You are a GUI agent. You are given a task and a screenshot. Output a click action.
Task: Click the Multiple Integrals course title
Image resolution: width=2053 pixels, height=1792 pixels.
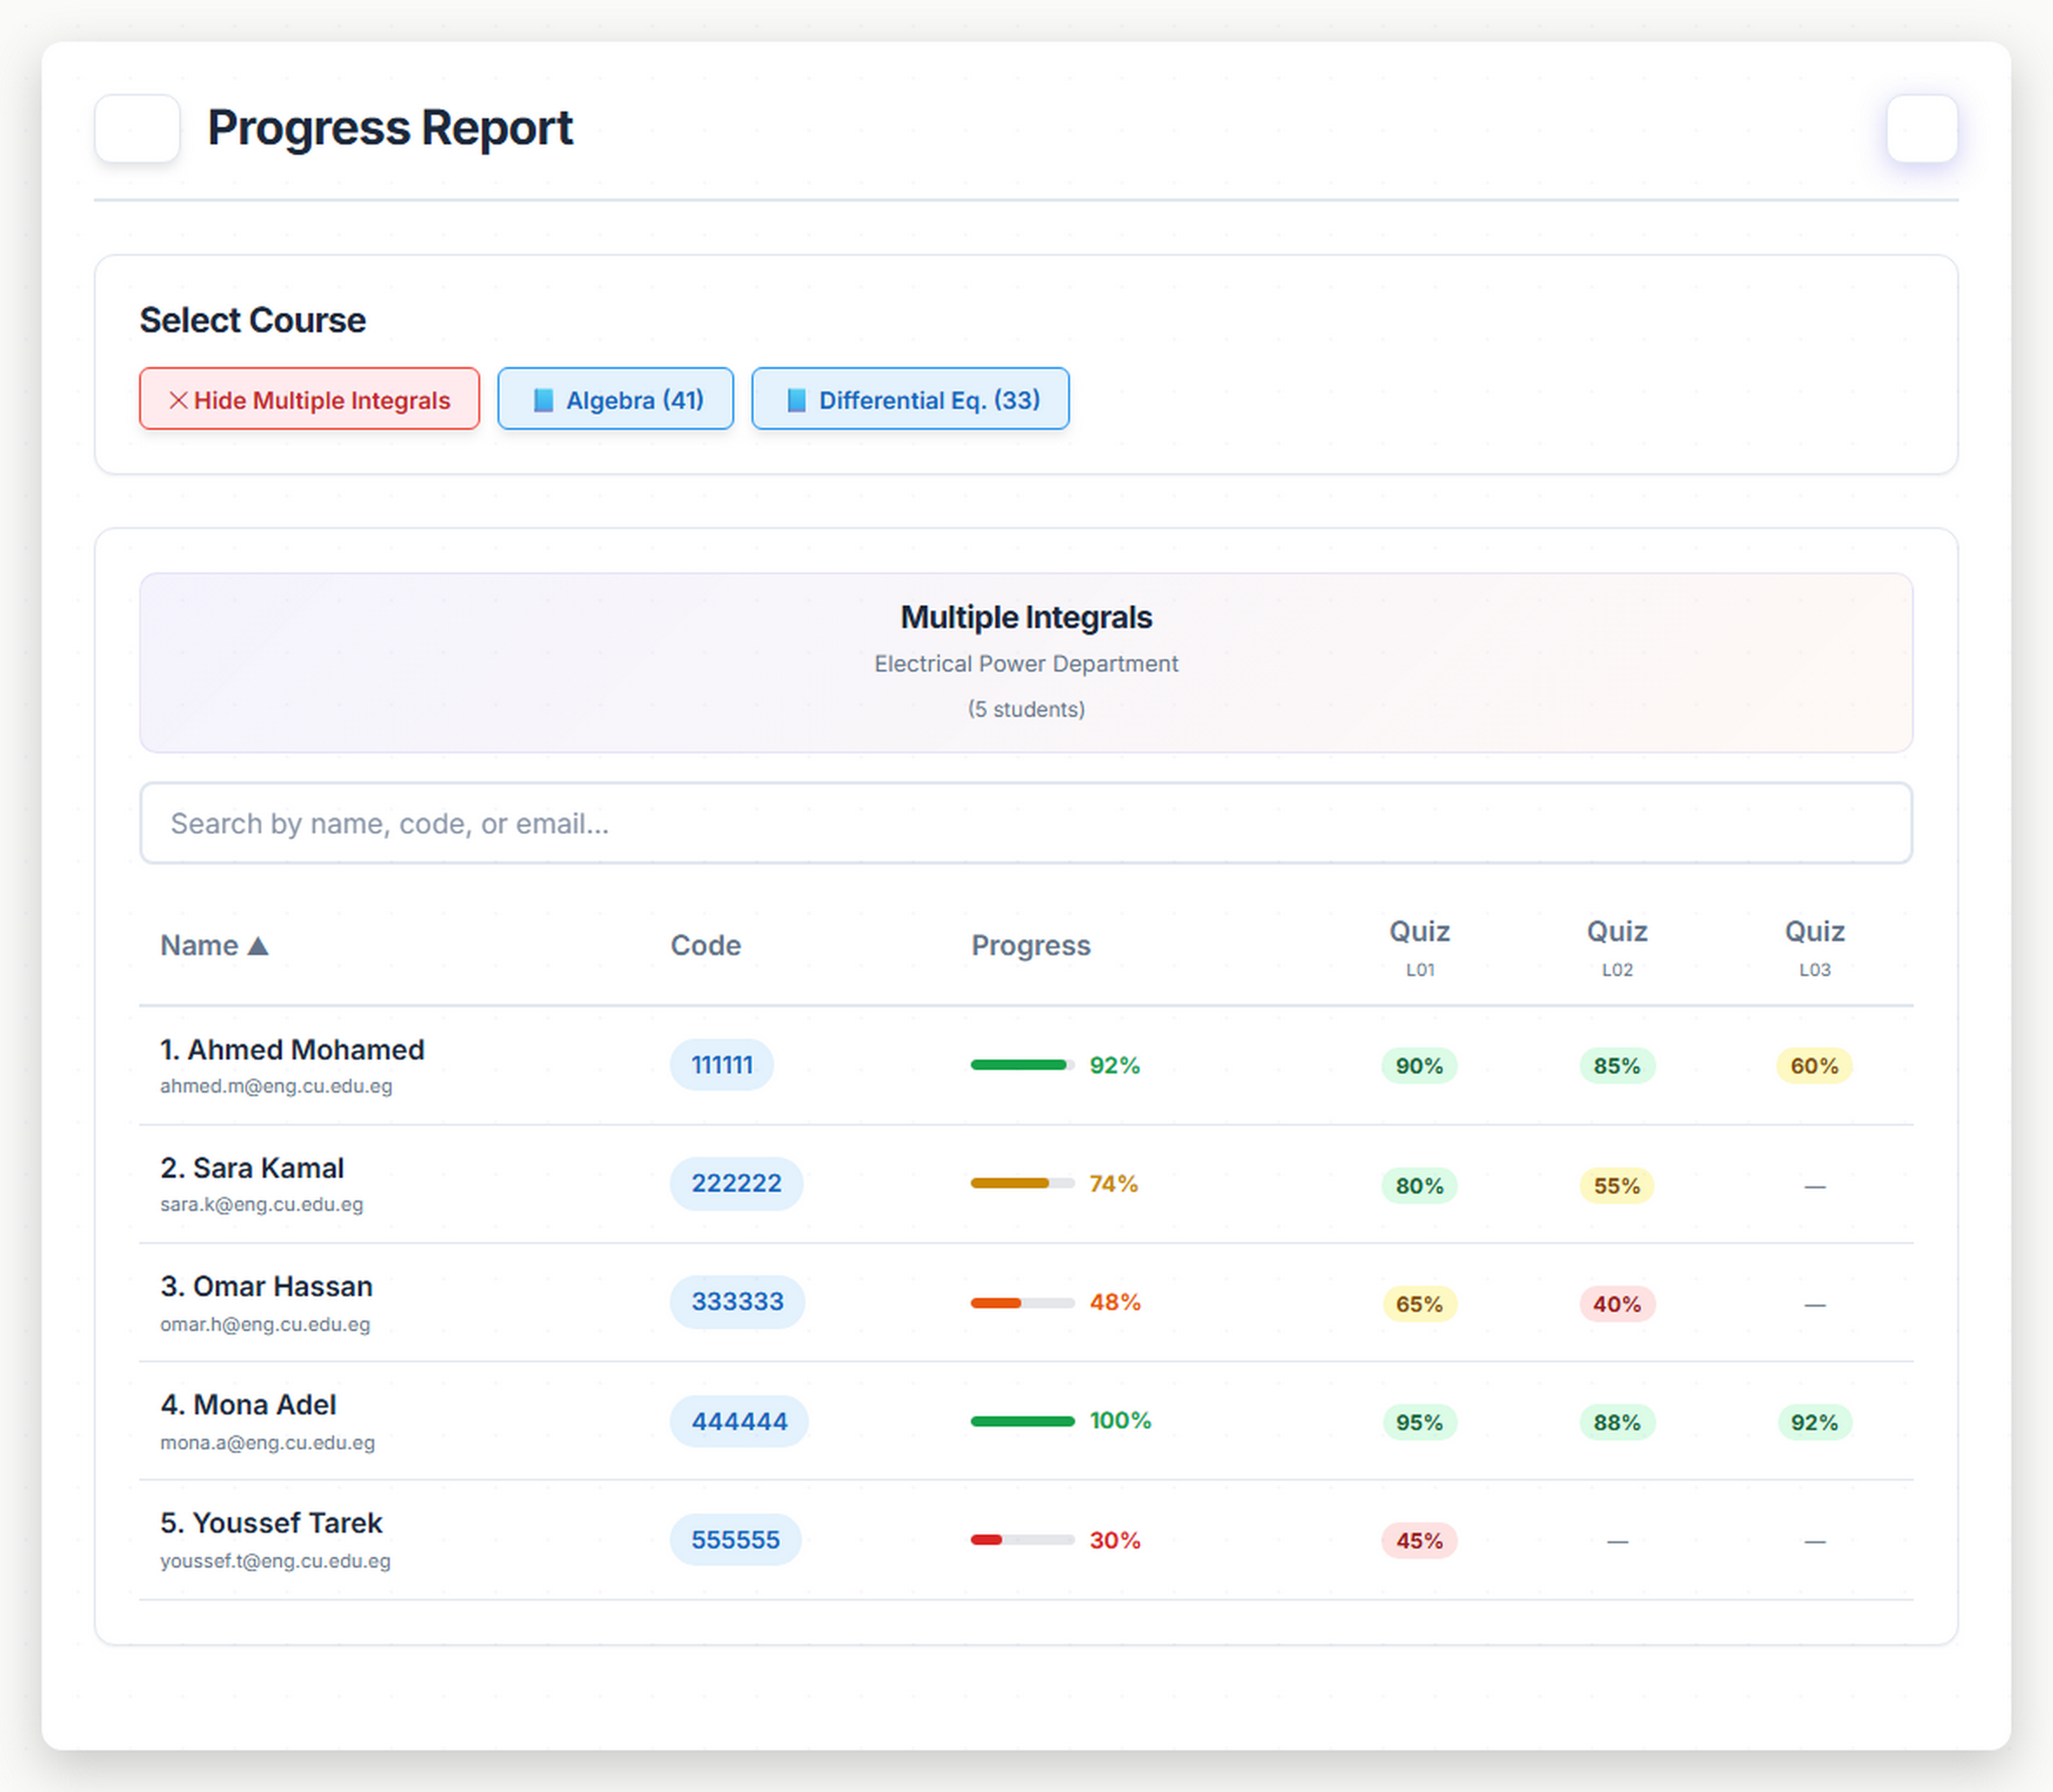coord(1026,617)
